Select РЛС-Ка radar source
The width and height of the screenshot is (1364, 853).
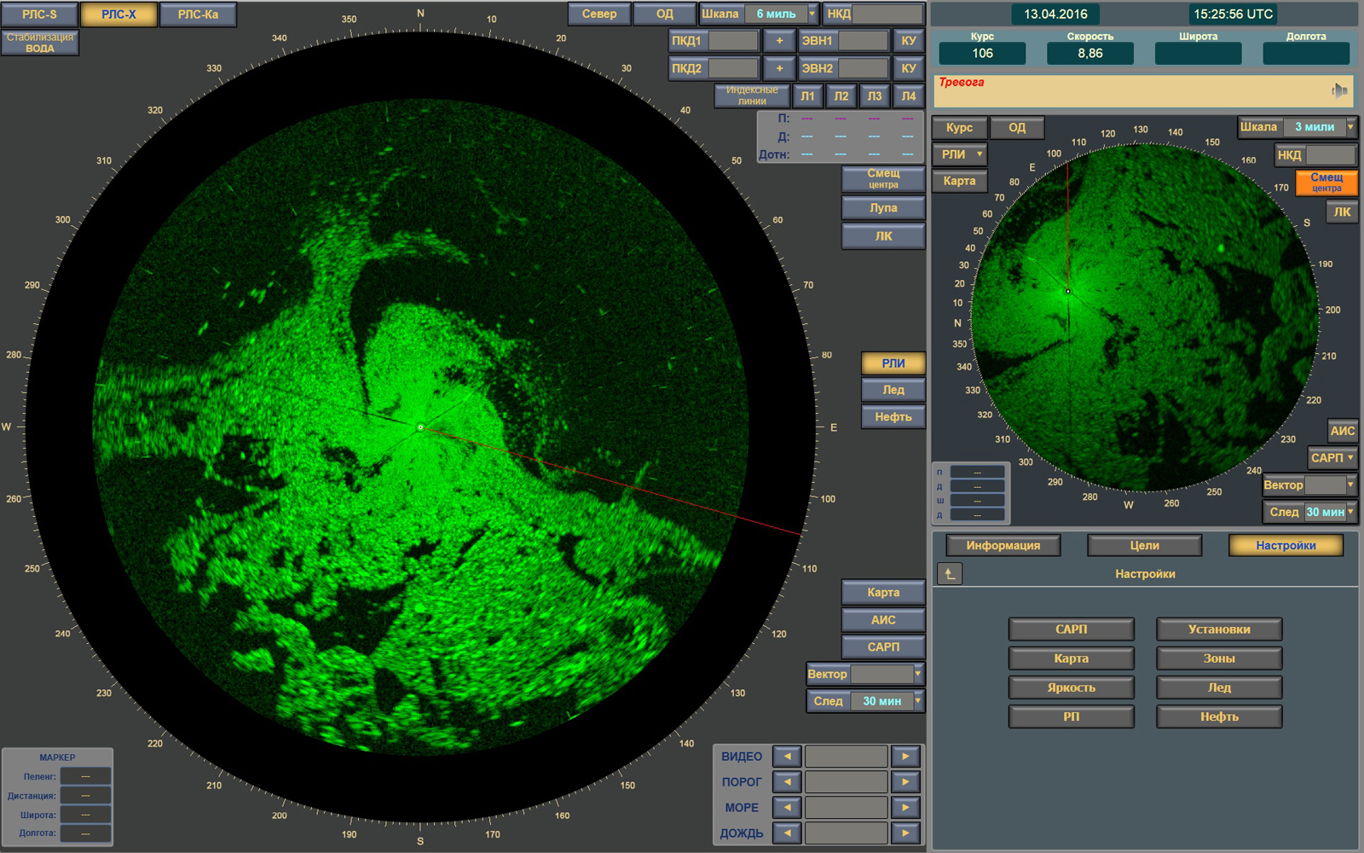tap(198, 15)
